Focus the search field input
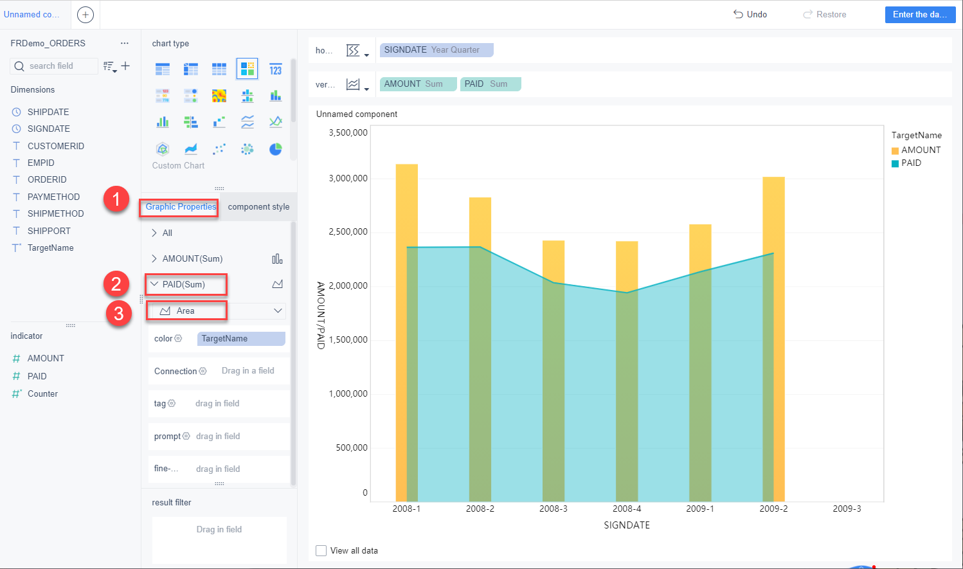This screenshot has width=963, height=569. 55,66
